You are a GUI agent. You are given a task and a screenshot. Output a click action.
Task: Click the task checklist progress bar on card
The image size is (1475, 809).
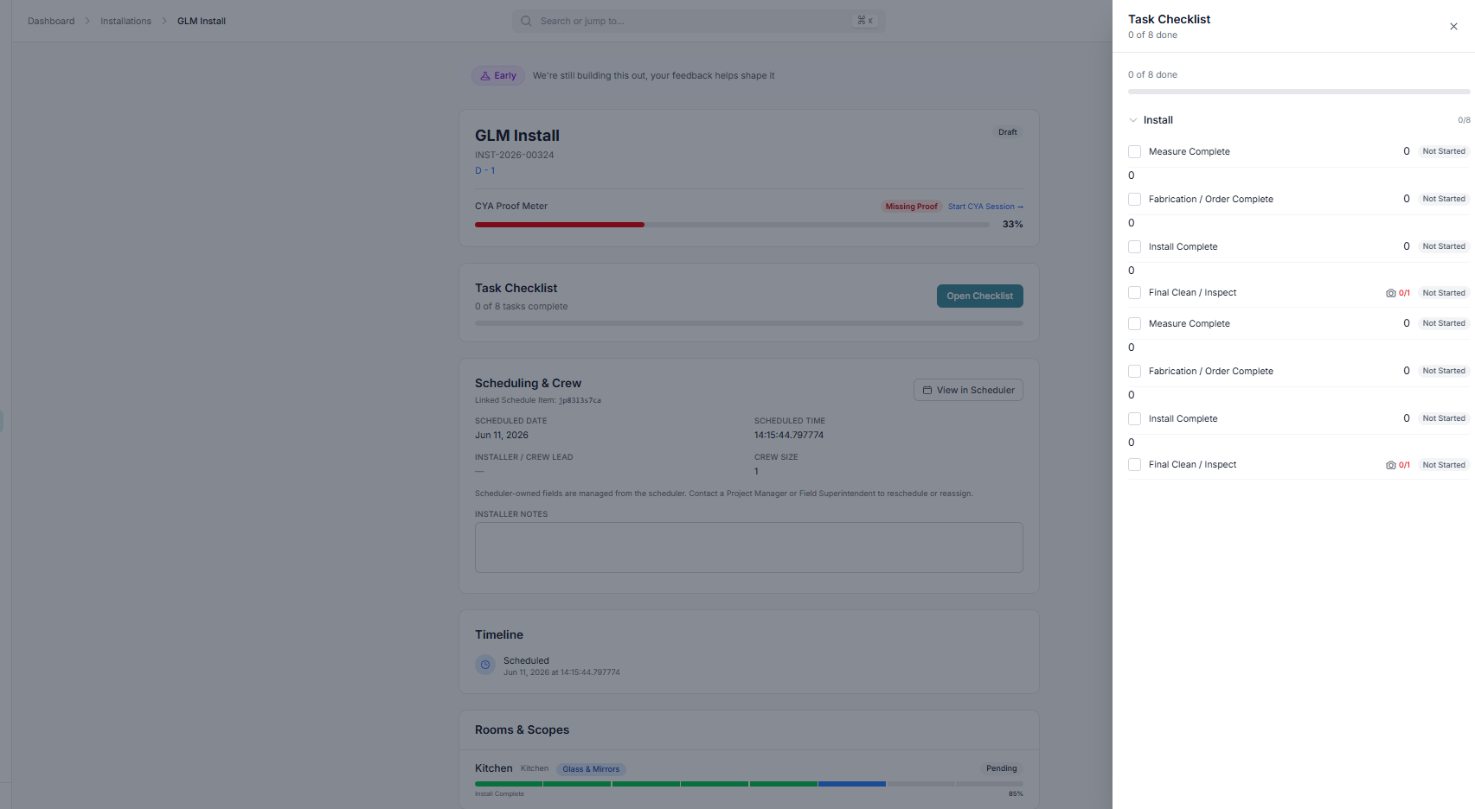click(x=749, y=323)
